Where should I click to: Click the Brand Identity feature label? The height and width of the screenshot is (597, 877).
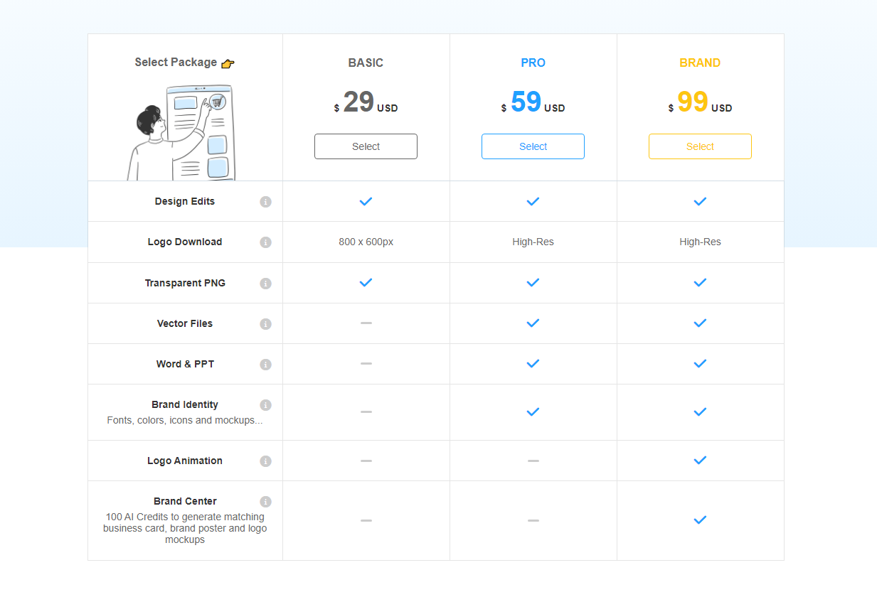click(185, 405)
